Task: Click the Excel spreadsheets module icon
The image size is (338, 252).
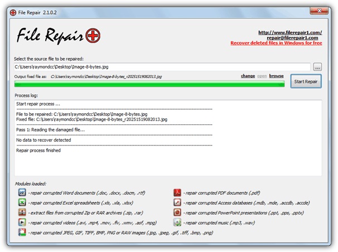Action: coord(21,202)
